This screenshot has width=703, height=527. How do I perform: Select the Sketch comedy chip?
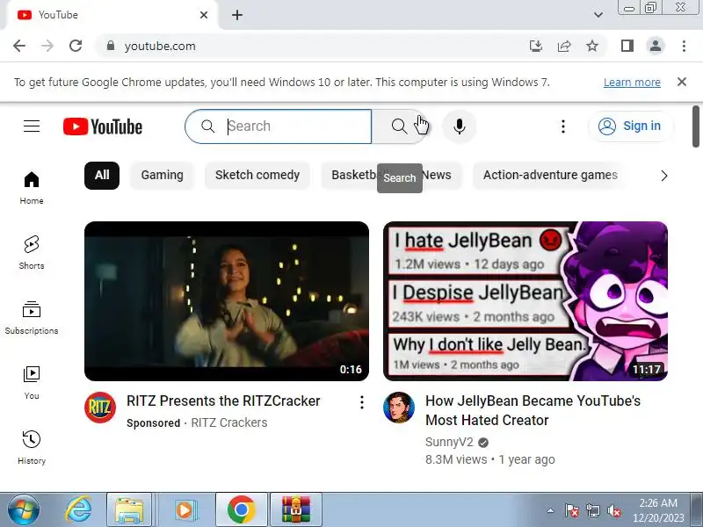pos(257,175)
